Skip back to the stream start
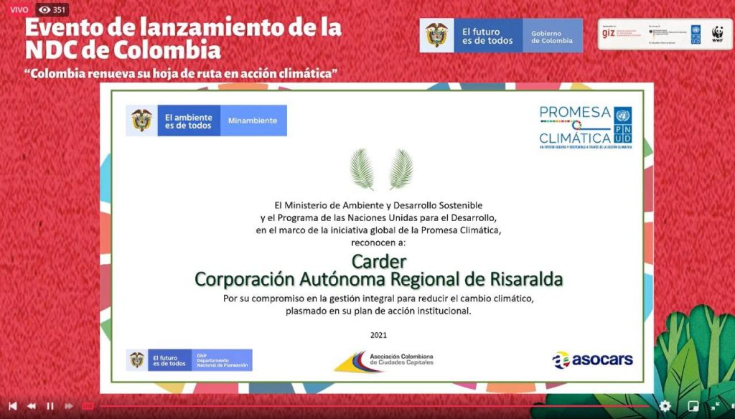 coord(13,406)
